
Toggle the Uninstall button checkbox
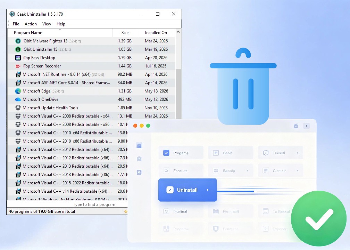coord(170,190)
